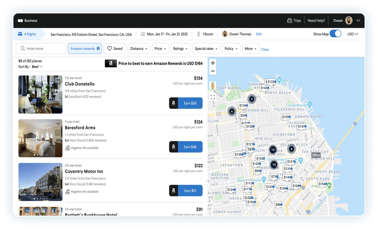Select the $89 map price pin
The width and height of the screenshot is (378, 229).
[x=258, y=171]
